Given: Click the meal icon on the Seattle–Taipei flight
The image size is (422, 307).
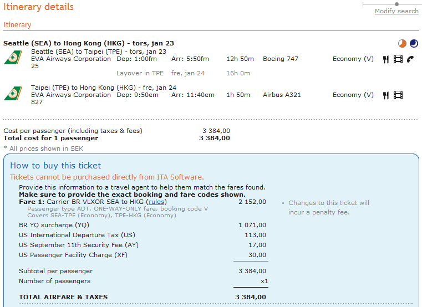Looking at the screenshot, I should [x=385, y=59].
